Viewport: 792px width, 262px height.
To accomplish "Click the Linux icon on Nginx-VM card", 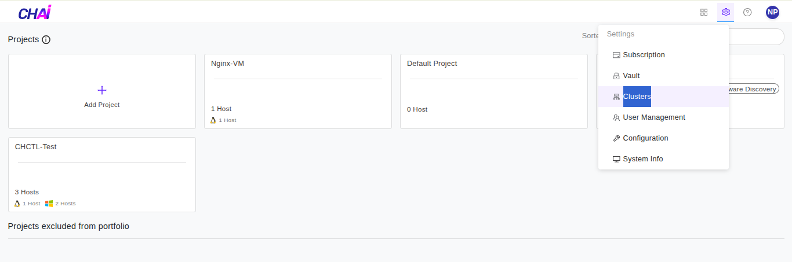I will pyautogui.click(x=213, y=120).
